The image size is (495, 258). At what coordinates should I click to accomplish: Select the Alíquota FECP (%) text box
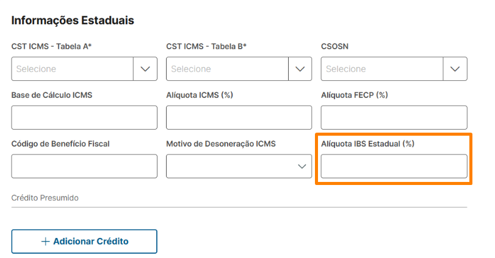click(394, 117)
